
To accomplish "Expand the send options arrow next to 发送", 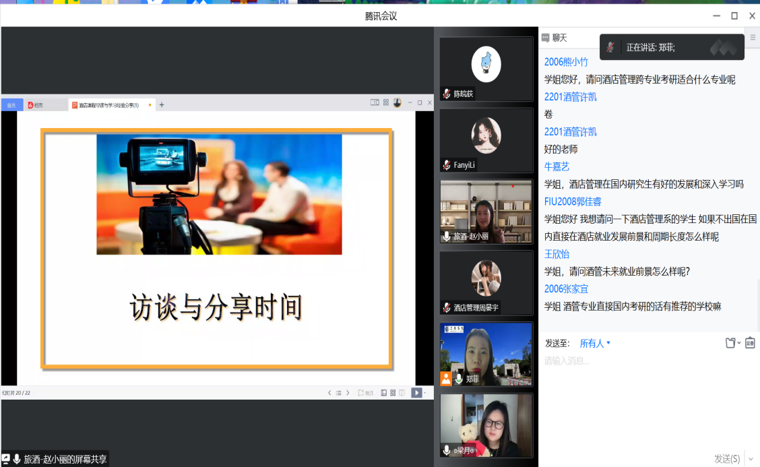I will pyautogui.click(x=751, y=459).
